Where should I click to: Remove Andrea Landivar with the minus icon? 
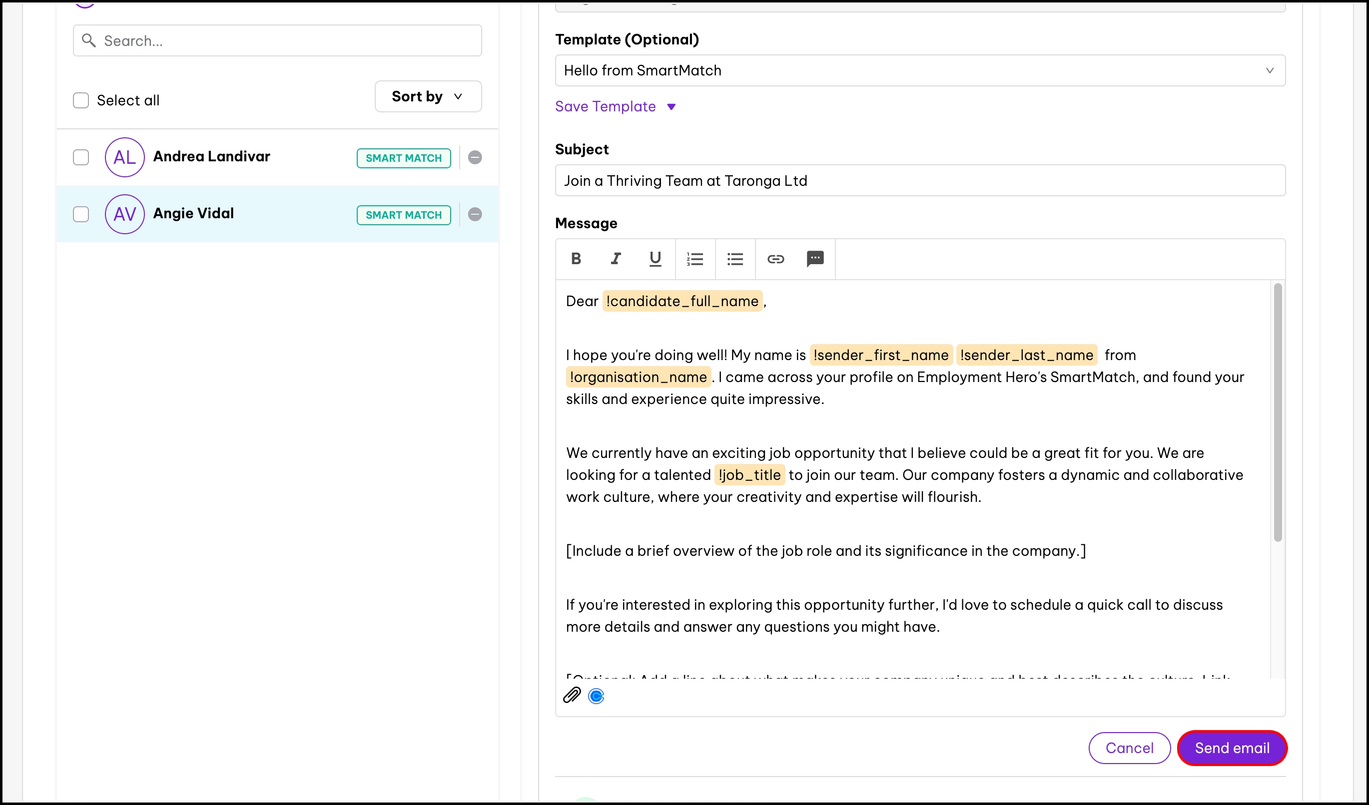[x=475, y=157]
